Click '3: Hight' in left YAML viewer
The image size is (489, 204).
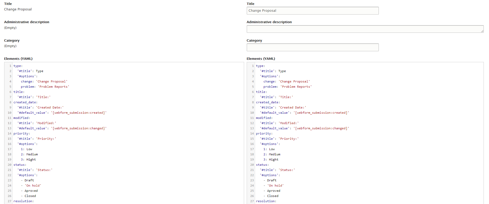[28, 160]
